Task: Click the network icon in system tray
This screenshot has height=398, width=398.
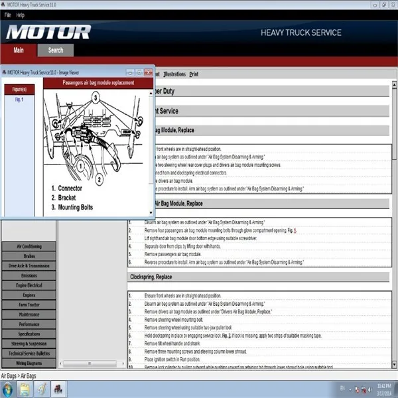Action: click(364, 389)
